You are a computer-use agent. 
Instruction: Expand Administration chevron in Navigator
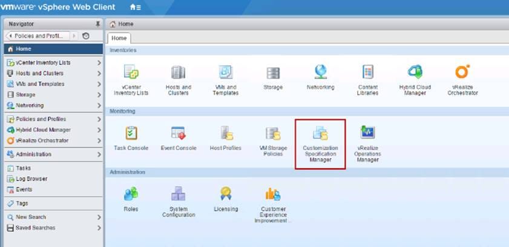click(x=99, y=154)
